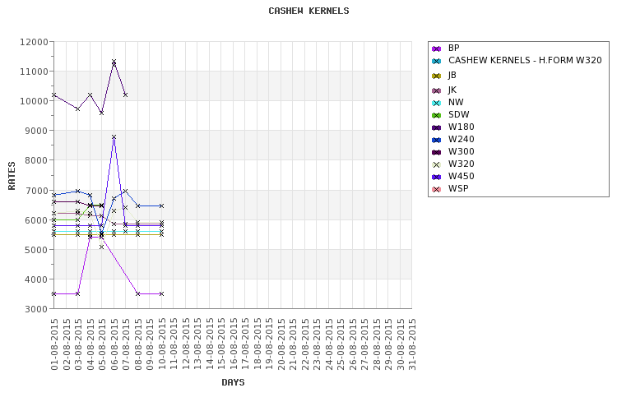Click the 15-08-2015 date label
This screenshot has width=617, height=411.
pyautogui.click(x=221, y=344)
